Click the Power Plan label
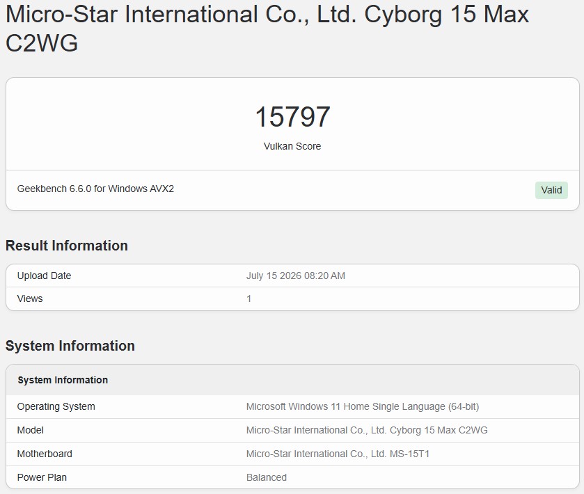Screen dimensions: 584x494 pyautogui.click(x=42, y=477)
